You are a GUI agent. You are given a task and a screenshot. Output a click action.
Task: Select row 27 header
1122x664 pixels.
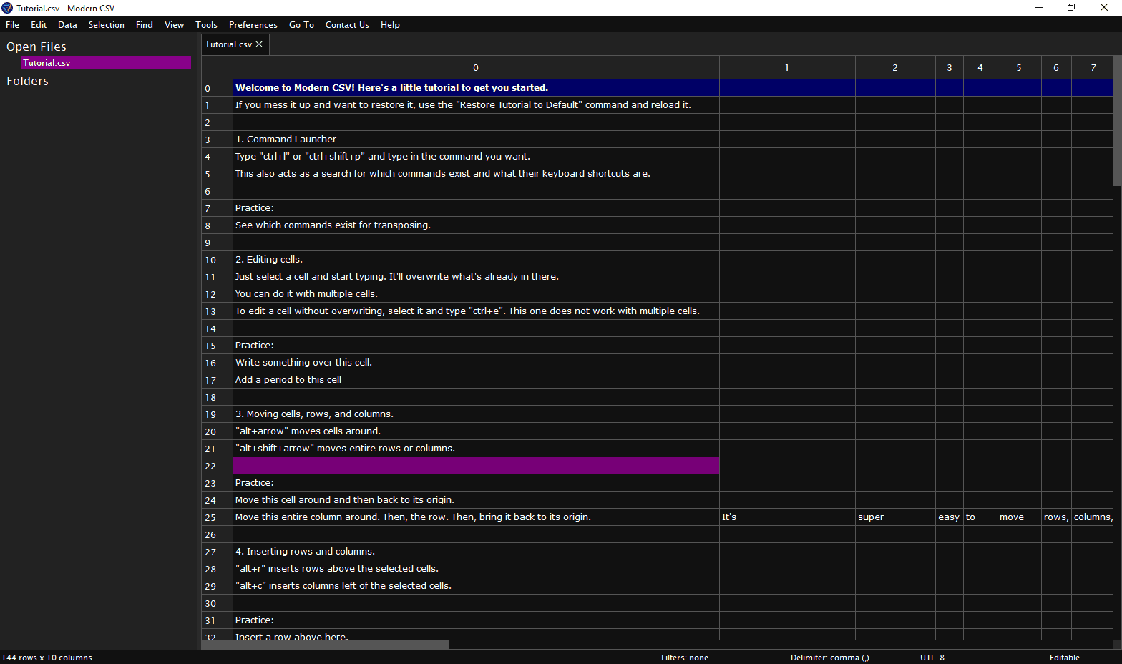[x=217, y=552]
